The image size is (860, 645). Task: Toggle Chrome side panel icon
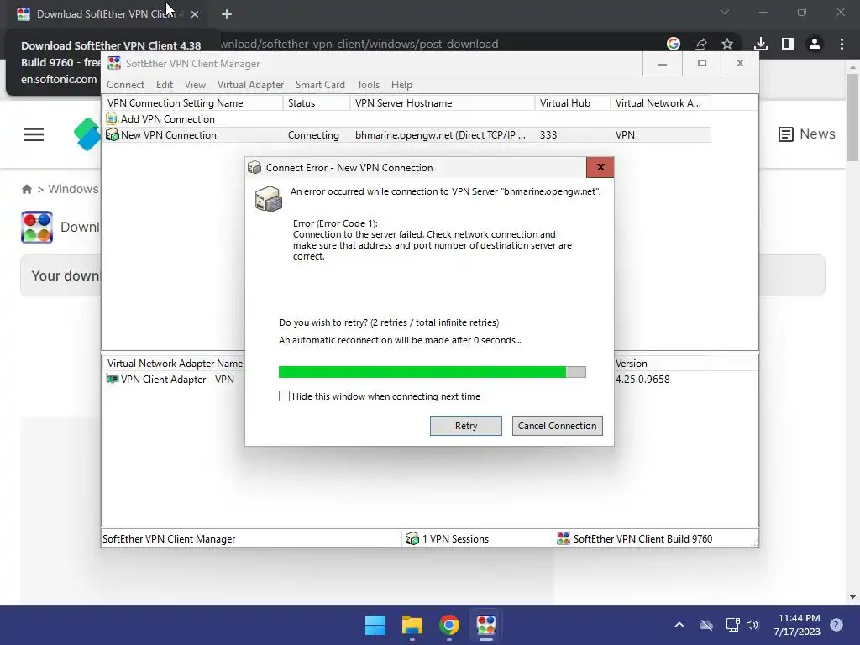tap(788, 44)
